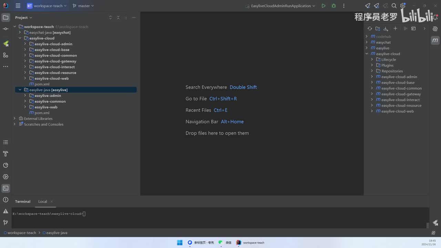Open the main hamburger menu
This screenshot has height=248, width=441.
click(18, 6)
